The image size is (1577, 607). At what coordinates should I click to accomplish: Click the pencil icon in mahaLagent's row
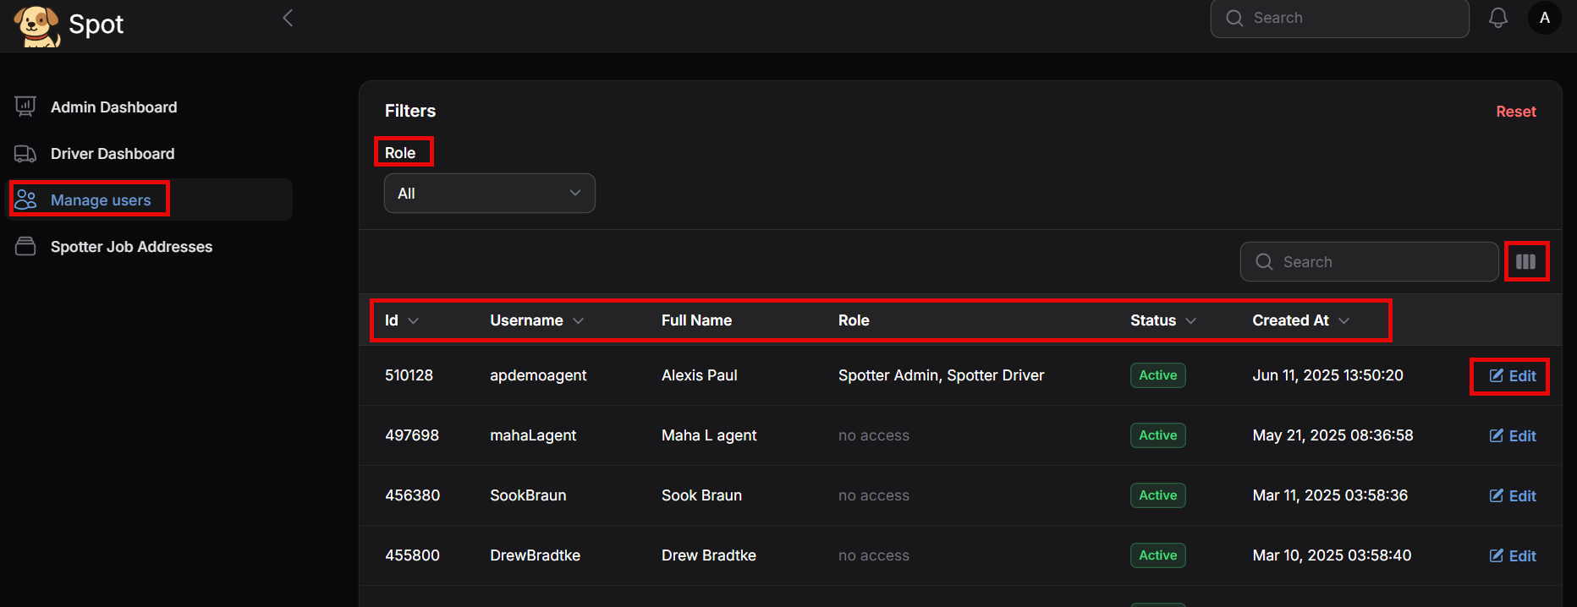1497,435
